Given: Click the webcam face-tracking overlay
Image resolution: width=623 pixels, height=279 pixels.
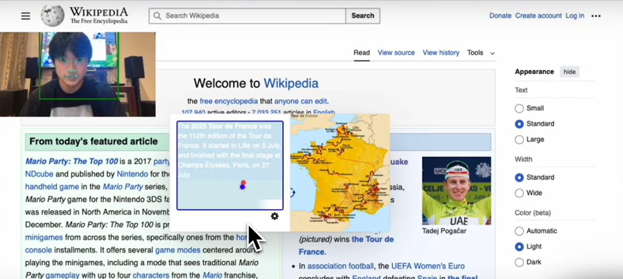Looking at the screenshot, I should coord(78,74).
